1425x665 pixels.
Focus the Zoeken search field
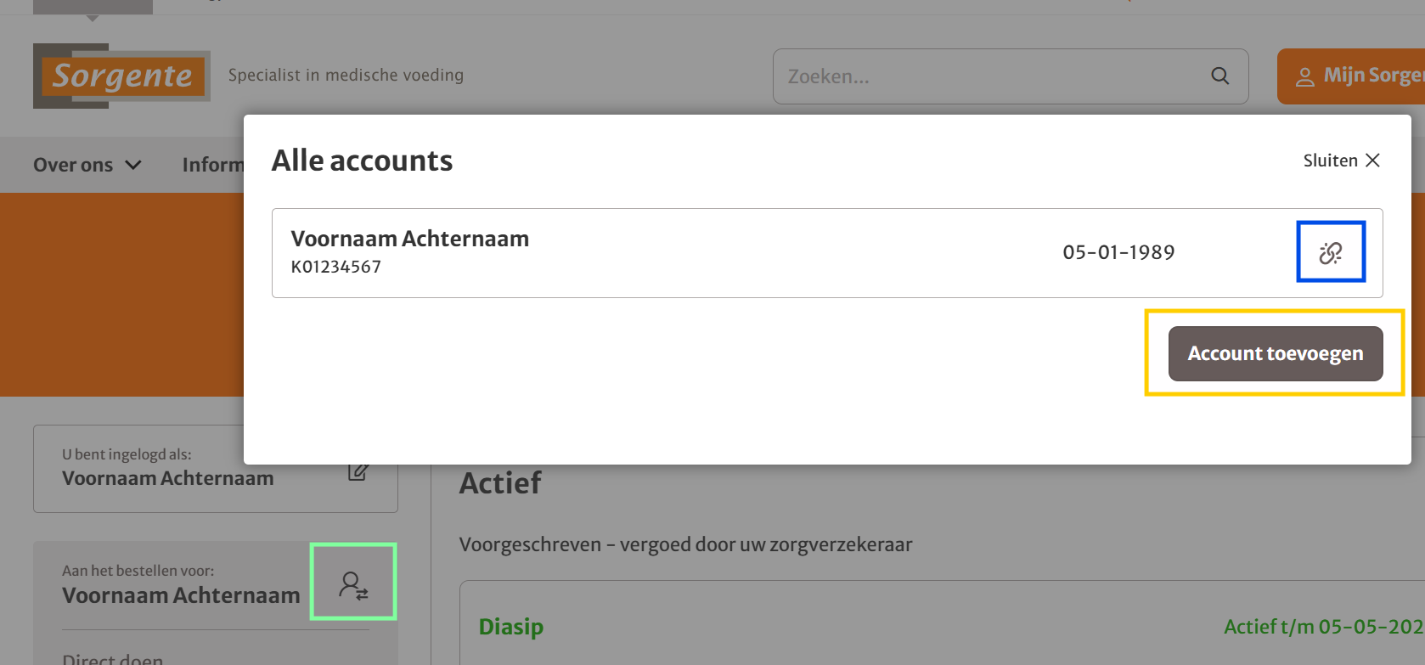[985, 76]
